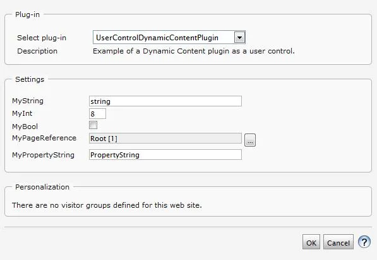This screenshot has width=377, height=260.
Task: Focus the MyString text field
Action: tap(165, 101)
